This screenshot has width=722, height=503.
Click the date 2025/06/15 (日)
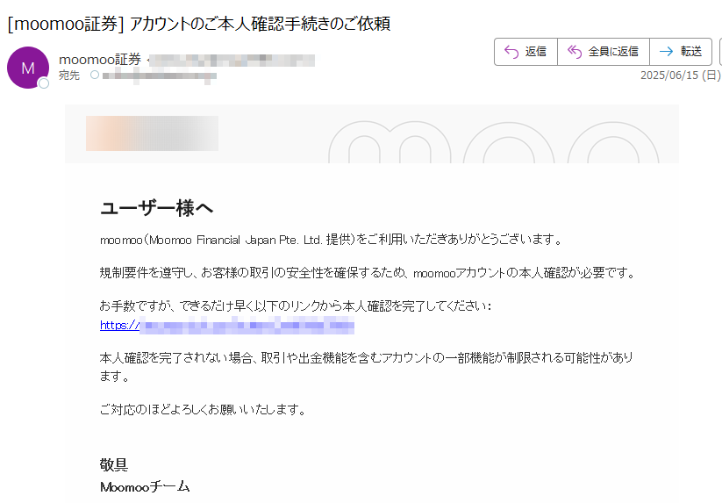tap(680, 75)
